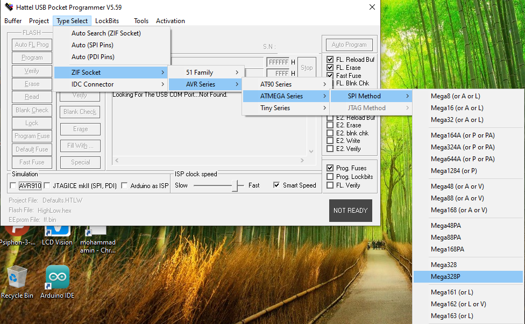Select Mega644A (or P or PA)
Viewport: 525px width, 324px height.
pos(468,159)
